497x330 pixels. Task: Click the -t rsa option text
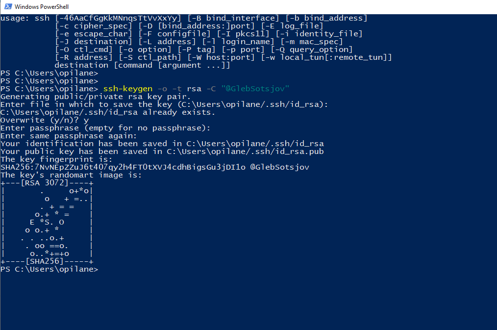coord(187,89)
